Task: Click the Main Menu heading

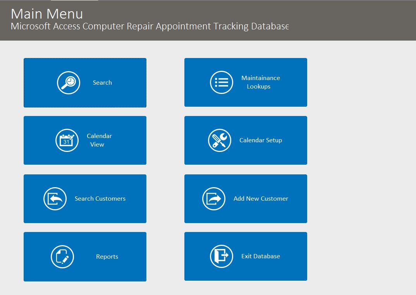Action: pyautogui.click(x=47, y=14)
